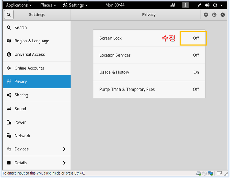This screenshot has width=230, height=178.
Task: Click the eyedropper color picker tray icon
Action: tap(199, 5)
